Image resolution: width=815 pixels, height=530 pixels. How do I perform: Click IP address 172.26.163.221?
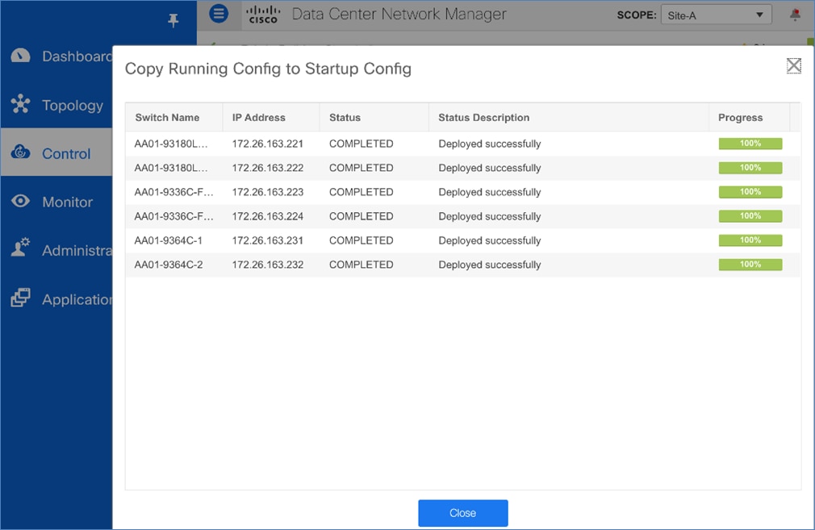pos(267,144)
